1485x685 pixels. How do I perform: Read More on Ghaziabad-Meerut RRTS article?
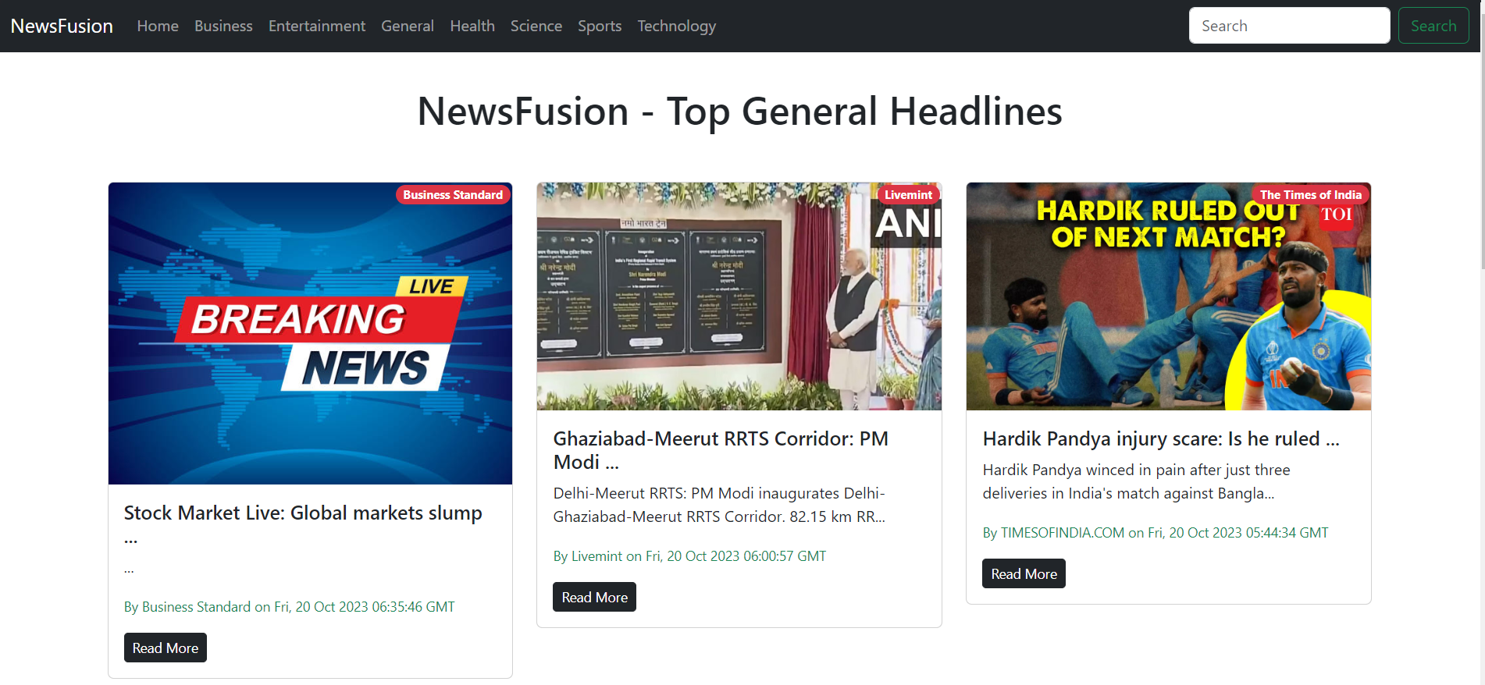(594, 597)
